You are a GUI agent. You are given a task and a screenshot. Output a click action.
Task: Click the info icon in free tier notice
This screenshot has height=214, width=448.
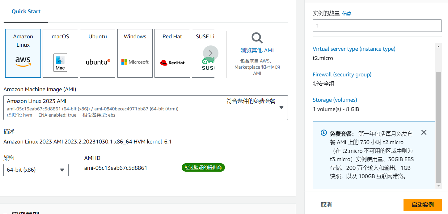[x=323, y=133]
